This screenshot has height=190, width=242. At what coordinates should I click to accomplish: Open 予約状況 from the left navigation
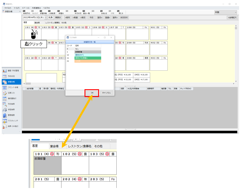11,76
